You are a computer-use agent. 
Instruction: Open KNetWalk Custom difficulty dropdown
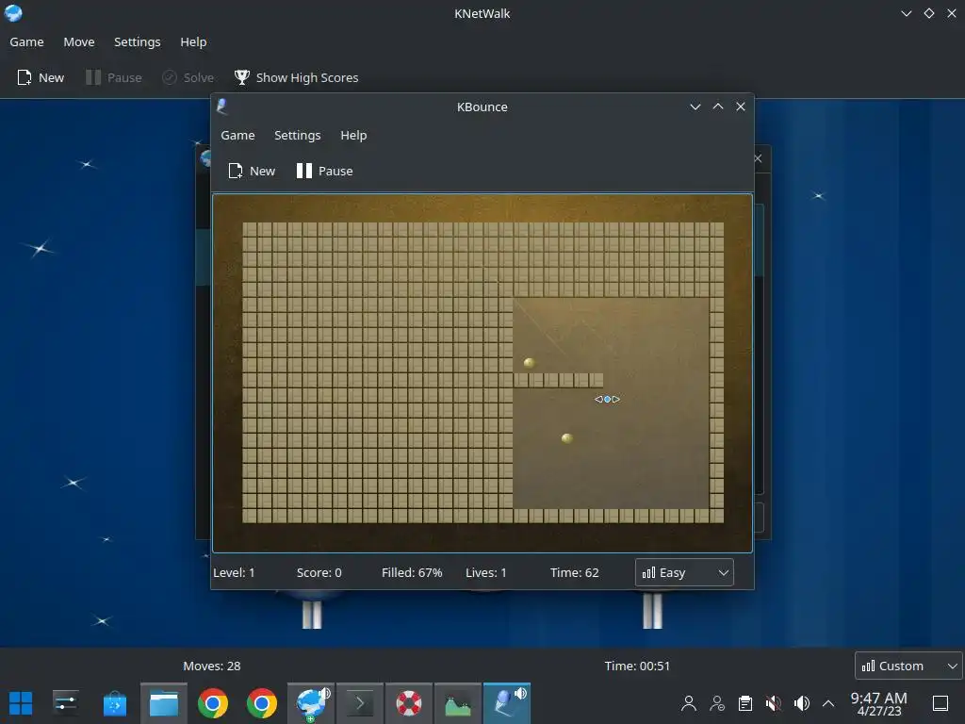pos(909,666)
